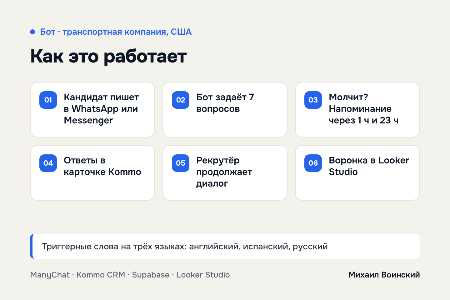Click the blue dot before Бот label

32,32
